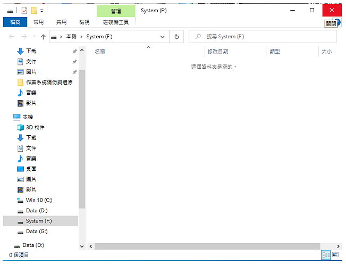Go forward with the right arrow button
346x264 pixels.
pos(24,36)
